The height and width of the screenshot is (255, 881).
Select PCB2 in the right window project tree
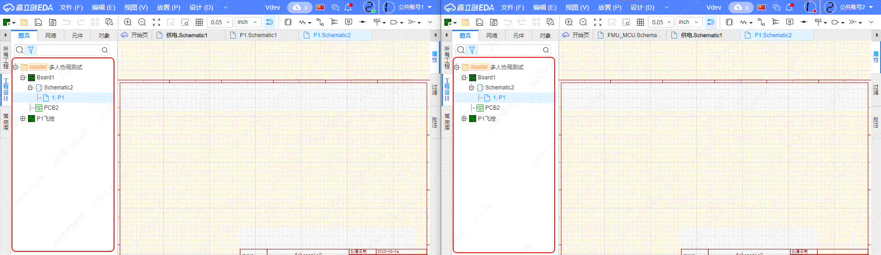492,108
